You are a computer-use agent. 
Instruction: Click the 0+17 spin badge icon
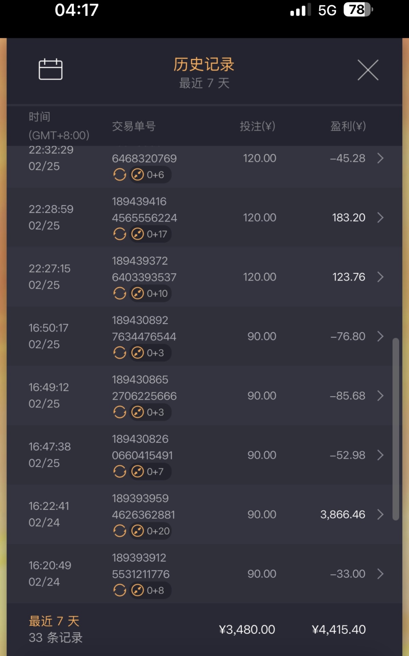(x=150, y=234)
